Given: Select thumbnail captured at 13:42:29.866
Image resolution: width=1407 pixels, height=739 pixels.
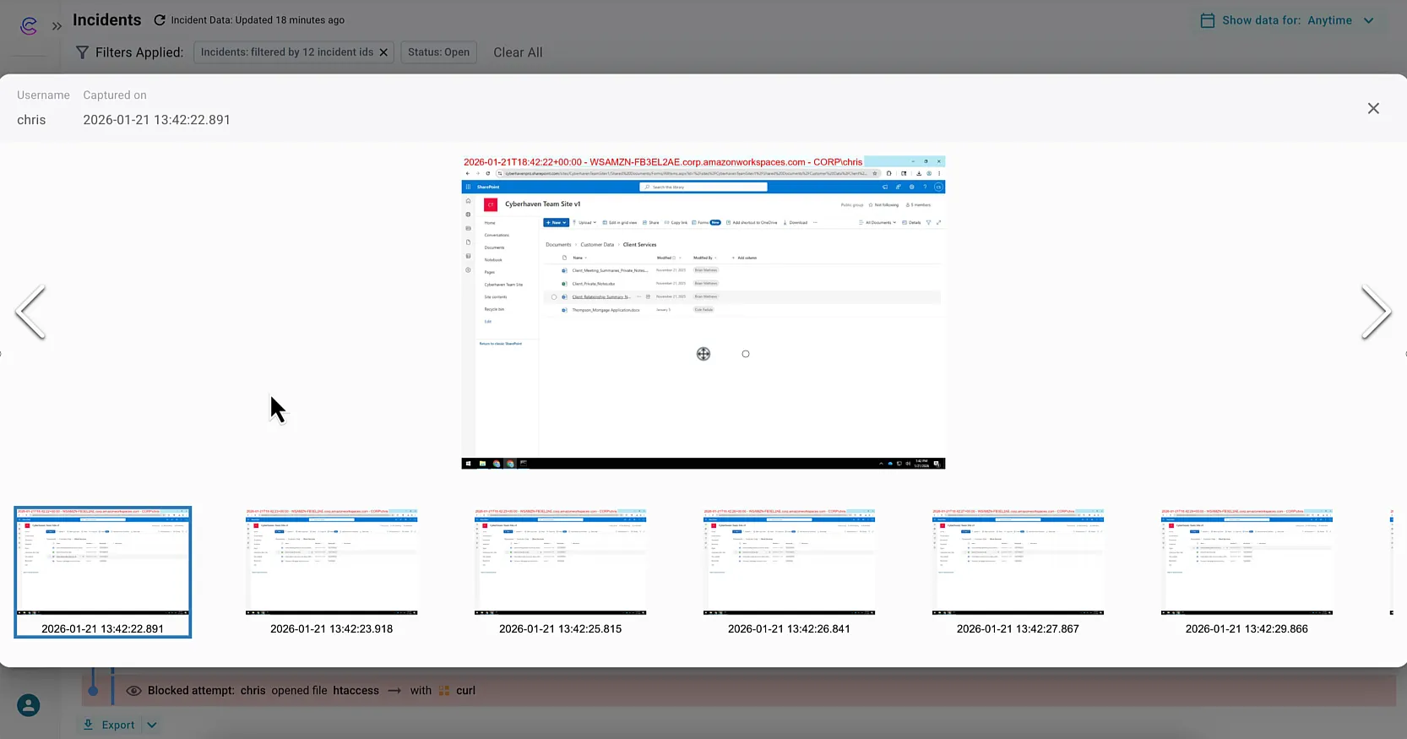Looking at the screenshot, I should tap(1247, 572).
